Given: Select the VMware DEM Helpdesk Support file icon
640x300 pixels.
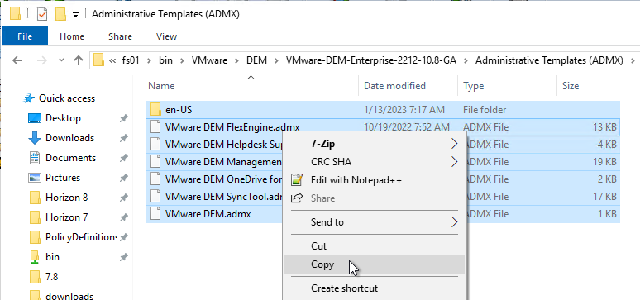Looking at the screenshot, I should click(x=155, y=145).
